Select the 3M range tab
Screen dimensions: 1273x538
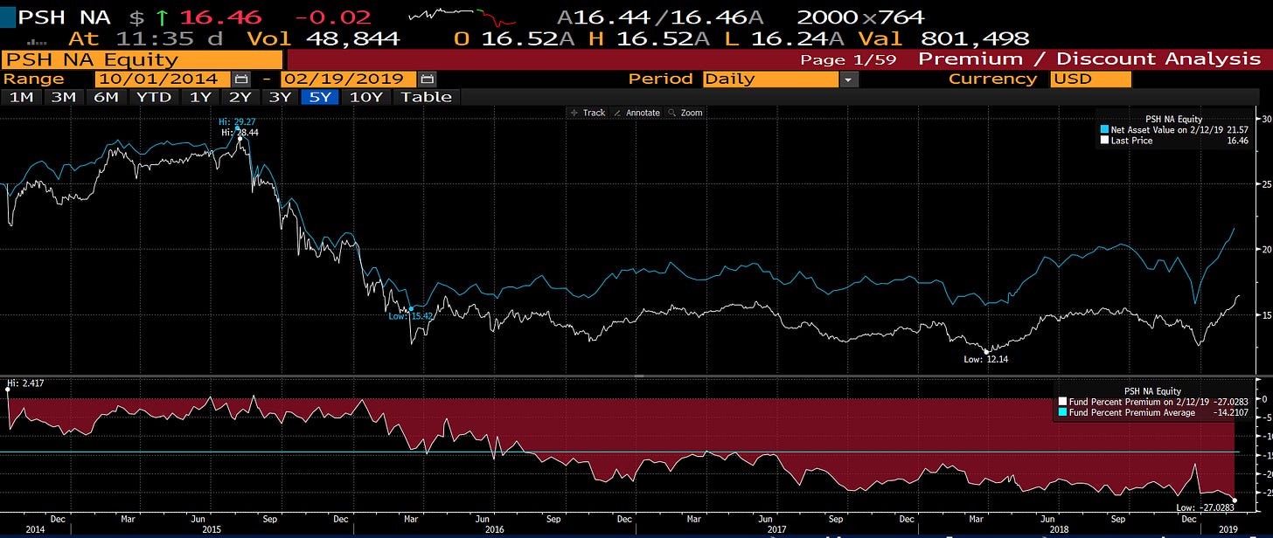click(x=64, y=97)
